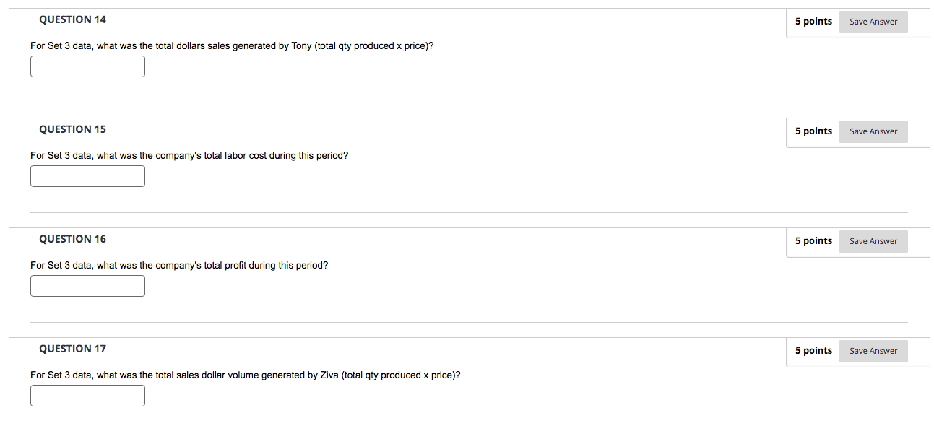The image size is (934, 444).
Task: Select the QUESTION 15 heading
Action: [x=72, y=129]
